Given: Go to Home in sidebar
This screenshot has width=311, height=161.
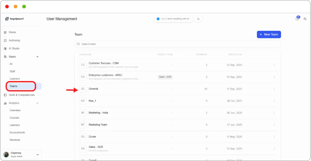Looking at the screenshot, I should coord(12,32).
